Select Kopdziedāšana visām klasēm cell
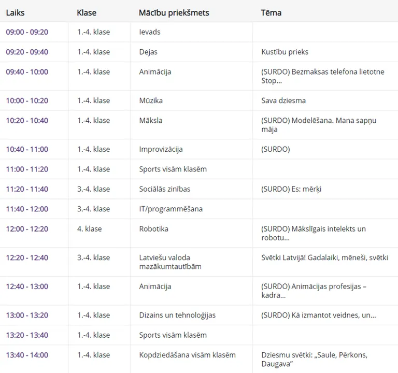398x373 pixels. [187, 355]
